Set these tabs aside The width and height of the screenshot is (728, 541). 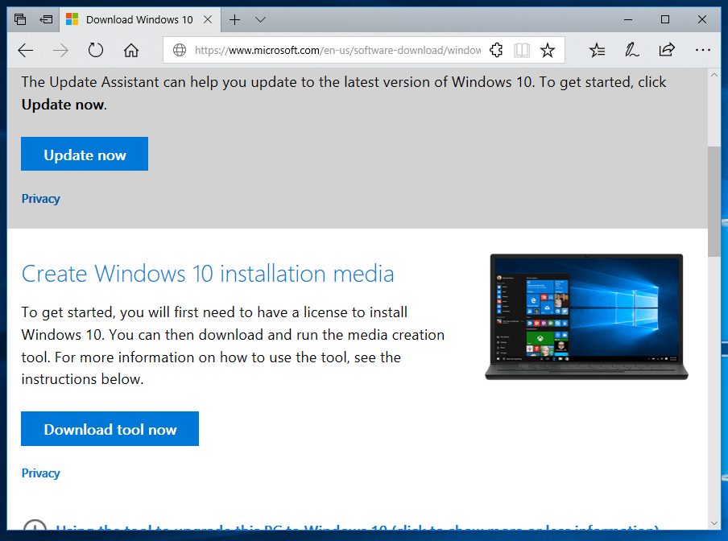tap(47, 19)
